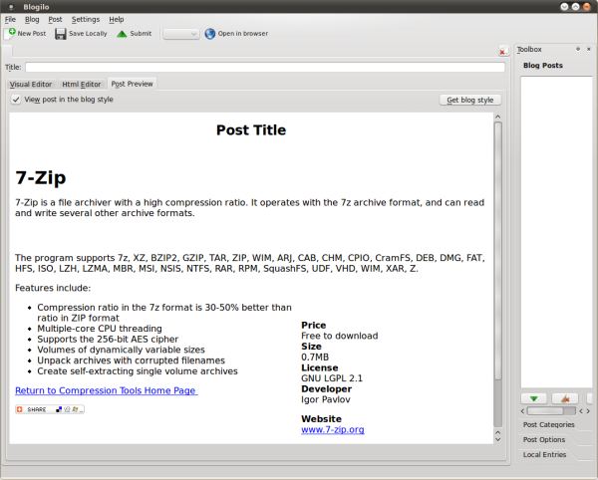Click the preview vertical scrollbar handle

point(497,251)
